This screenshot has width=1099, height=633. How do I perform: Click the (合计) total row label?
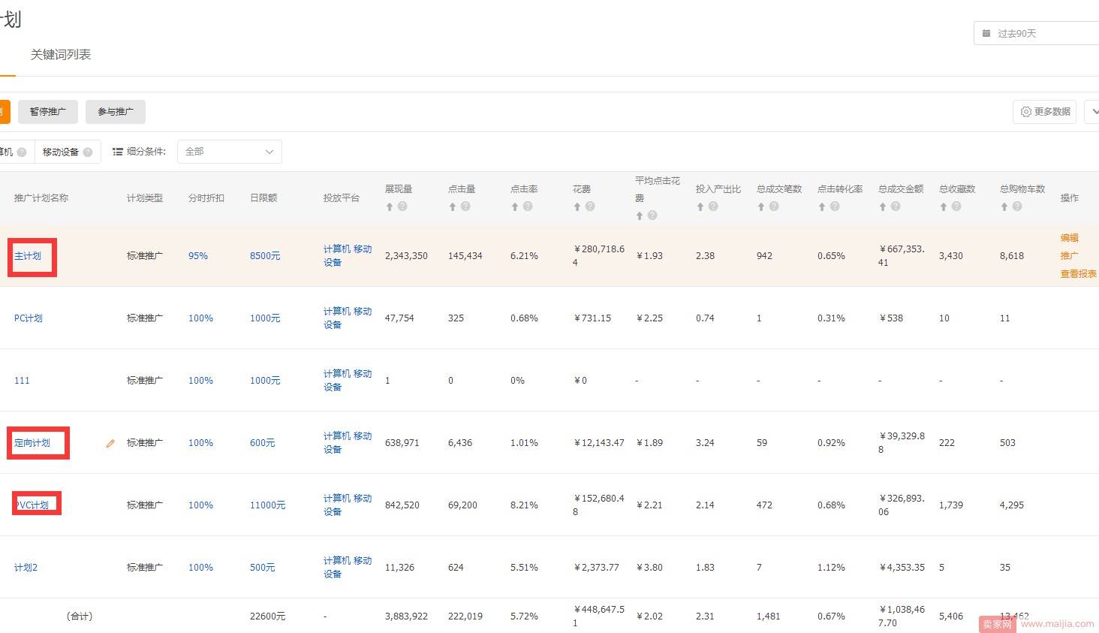pos(80,616)
